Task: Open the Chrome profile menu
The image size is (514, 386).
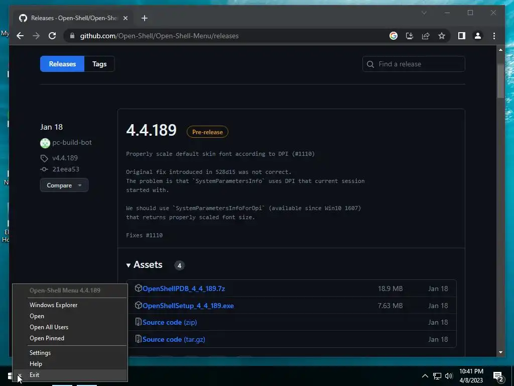Action: [x=478, y=36]
